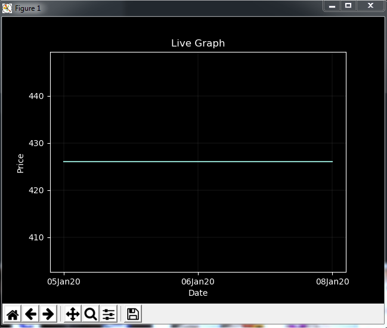This screenshot has height=328, width=387.
Task: Click the 08Jan20 x-axis tick label
Action: (x=333, y=281)
